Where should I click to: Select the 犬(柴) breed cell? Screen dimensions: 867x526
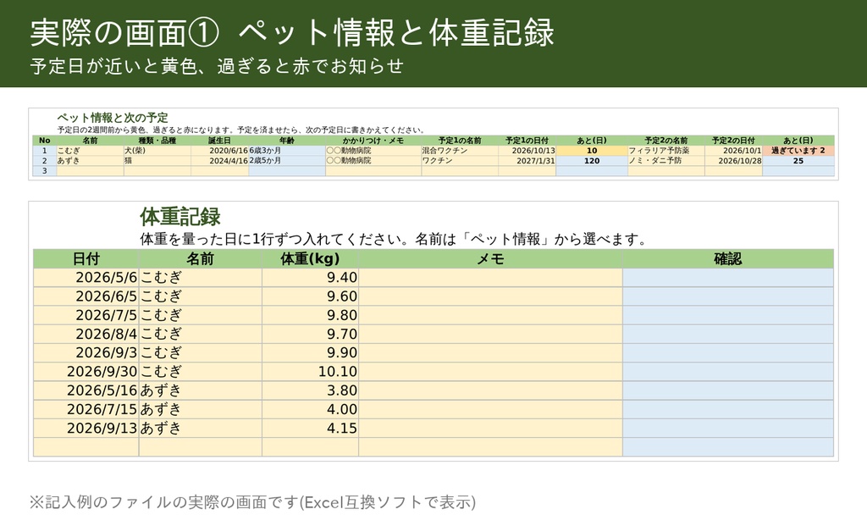pos(157,151)
